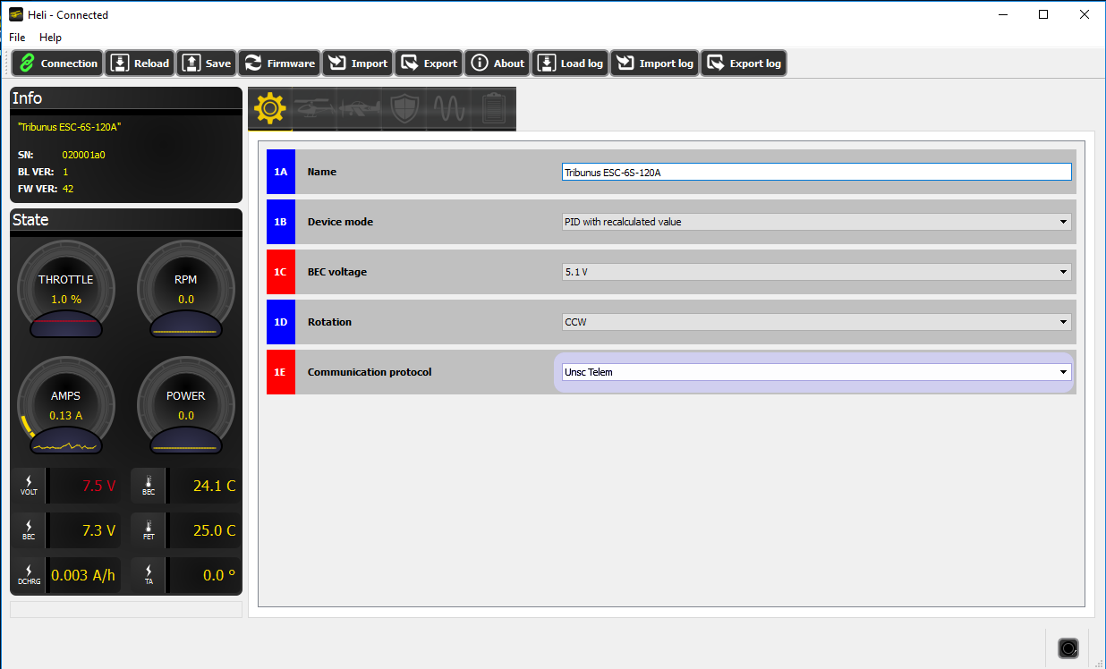
Task: Open the File menu
Action: pyautogui.click(x=17, y=38)
